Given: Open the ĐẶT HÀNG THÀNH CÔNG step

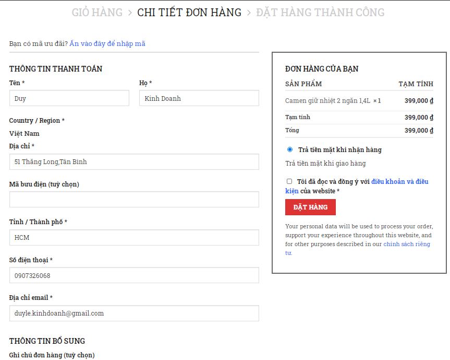Looking at the screenshot, I should click(x=320, y=13).
